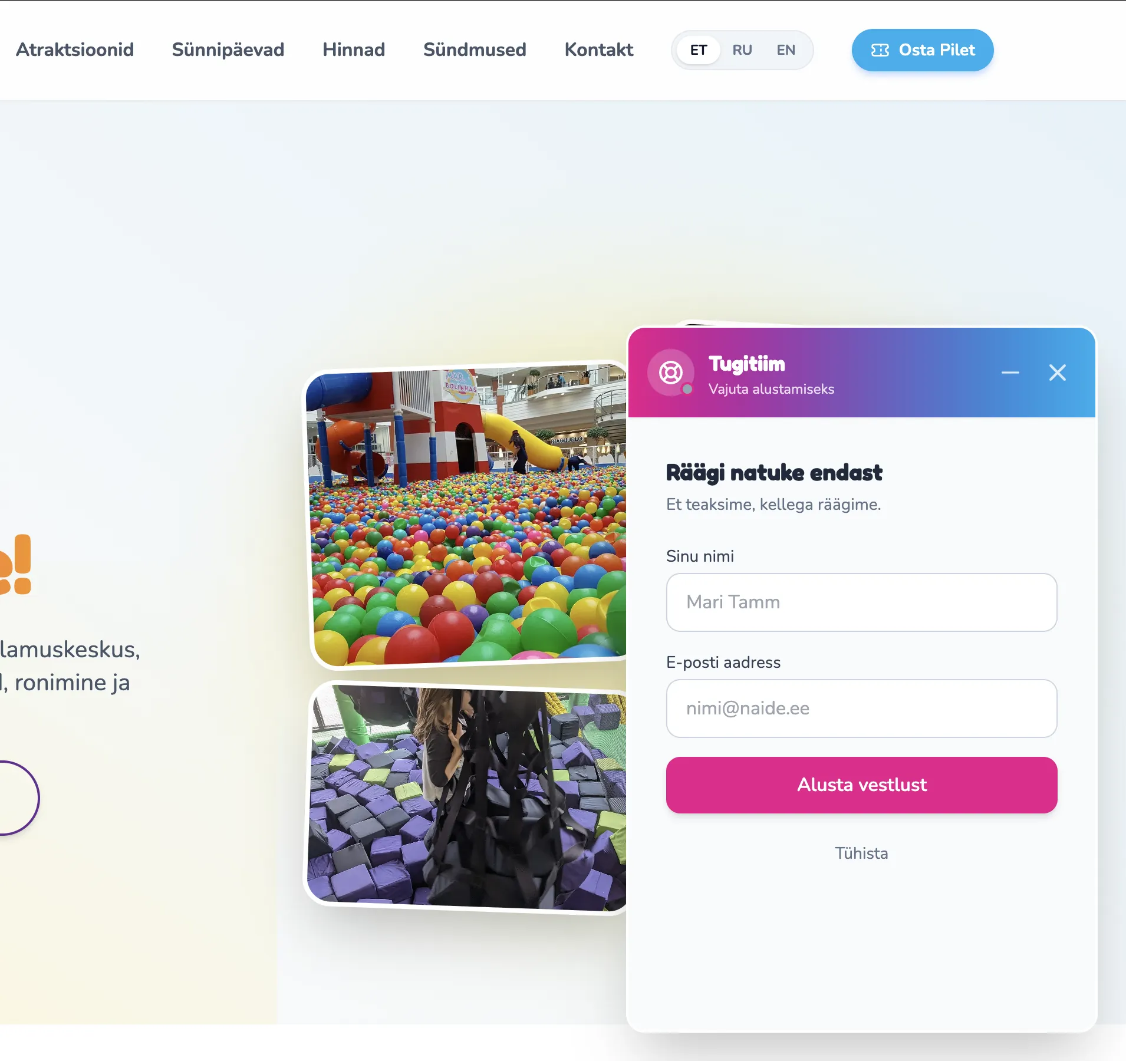Minimize the Tugitiim chat widget
The width and height of the screenshot is (1126, 1061).
(x=1010, y=373)
